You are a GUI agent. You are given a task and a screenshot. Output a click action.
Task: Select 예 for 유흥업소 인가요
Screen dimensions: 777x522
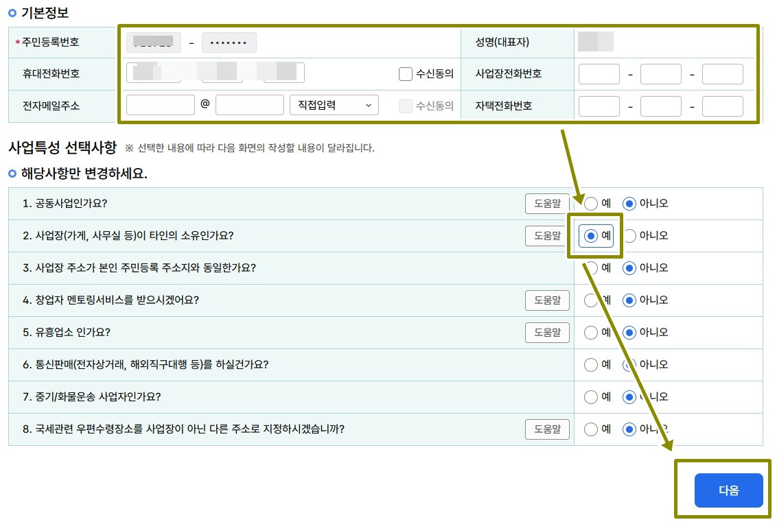[x=591, y=332]
